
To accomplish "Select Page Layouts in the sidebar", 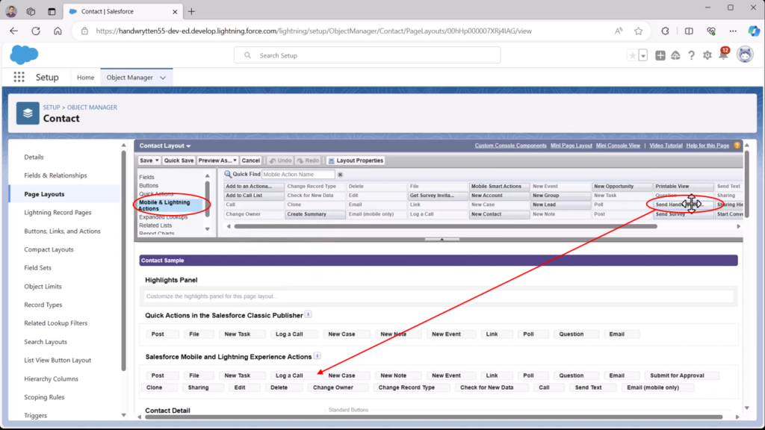I will tap(44, 194).
